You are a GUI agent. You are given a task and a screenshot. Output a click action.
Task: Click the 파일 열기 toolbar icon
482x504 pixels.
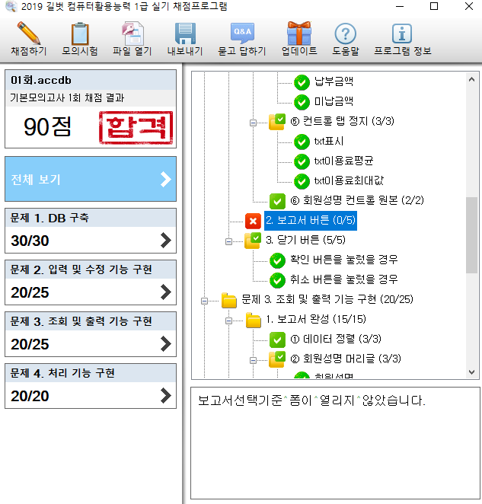coord(132,33)
